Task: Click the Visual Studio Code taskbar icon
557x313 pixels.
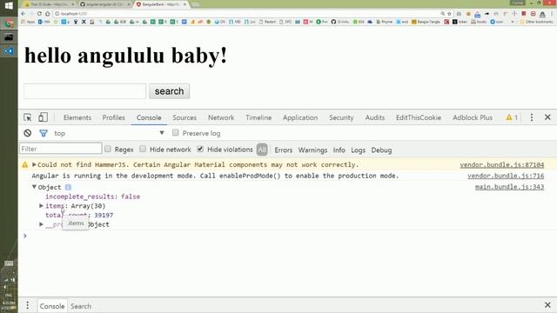Action: 9,51
